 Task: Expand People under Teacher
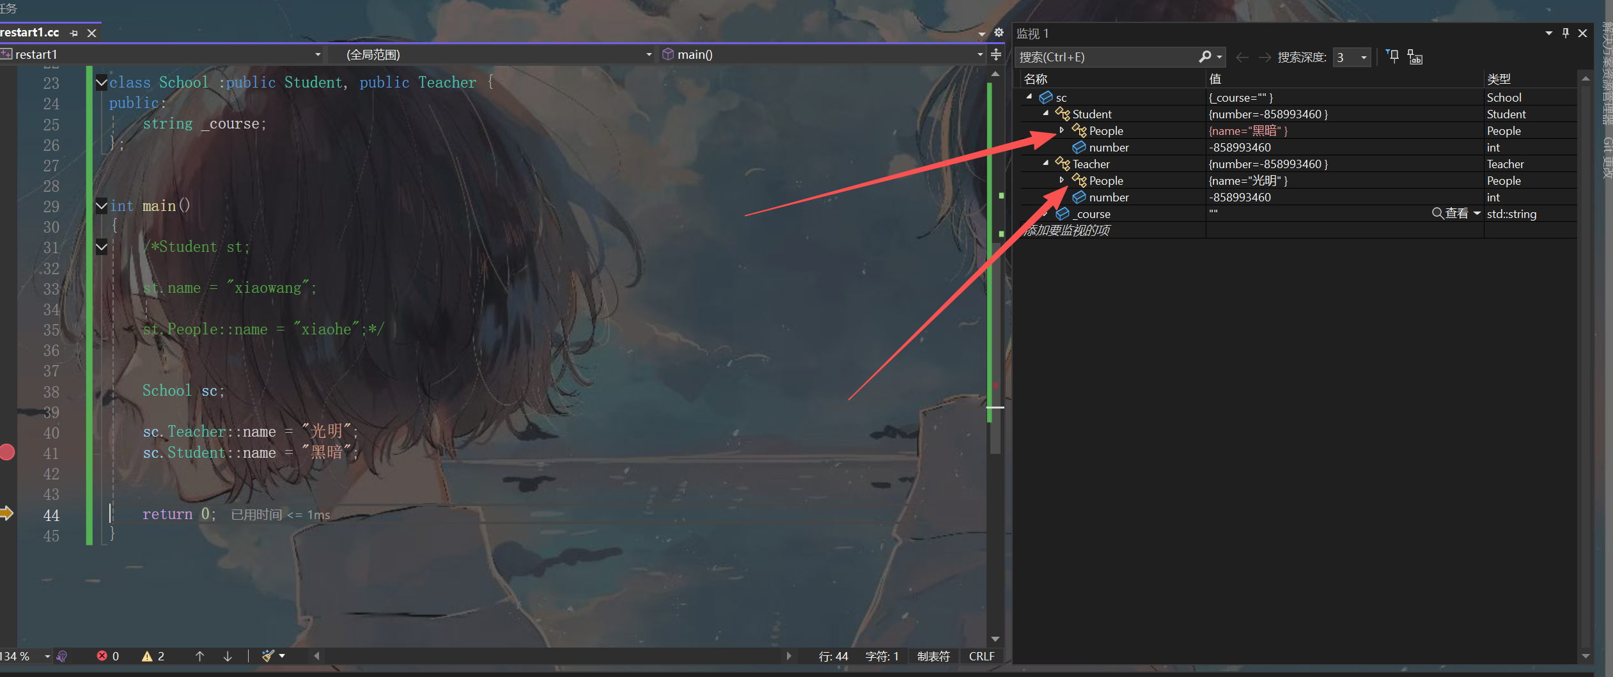tap(1062, 180)
